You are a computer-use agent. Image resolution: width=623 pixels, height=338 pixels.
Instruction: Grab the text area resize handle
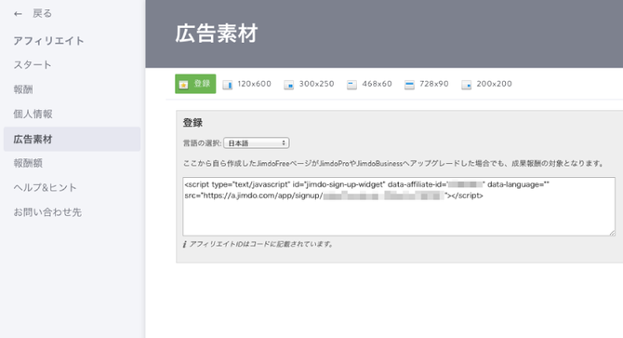point(612,233)
